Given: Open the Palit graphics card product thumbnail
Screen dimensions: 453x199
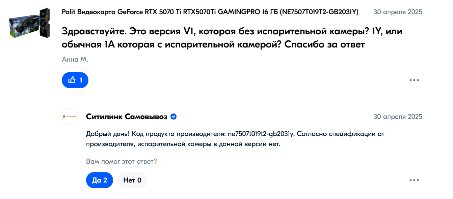Looking at the screenshot, I should (x=29, y=23).
